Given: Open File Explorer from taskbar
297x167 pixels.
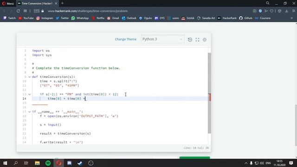Looking at the screenshot, I should coord(37,163).
